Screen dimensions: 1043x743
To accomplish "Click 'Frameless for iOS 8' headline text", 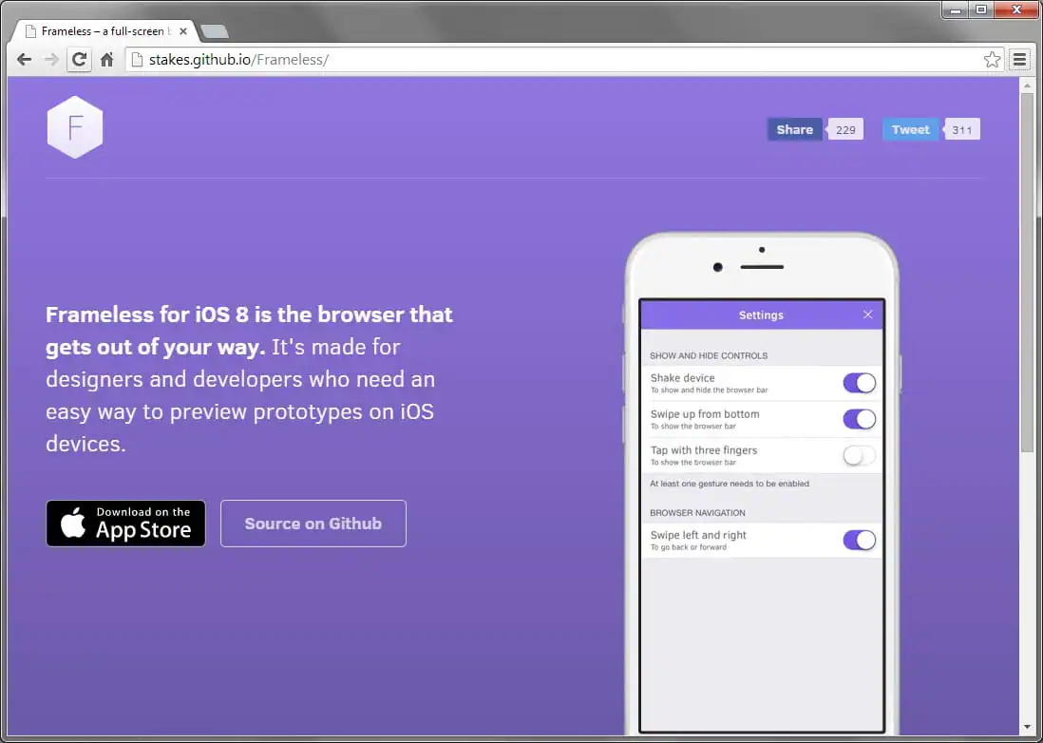I will coord(147,314).
